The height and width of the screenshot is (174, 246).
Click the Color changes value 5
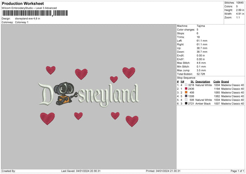(x=197, y=30)
